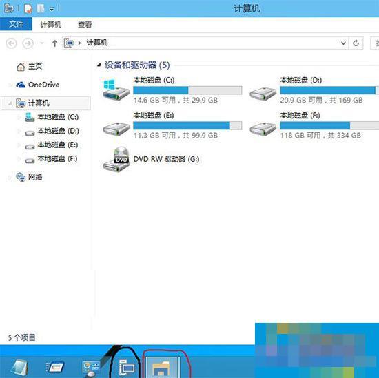Click the address bar path 计算机
Viewport: 379px width, 378px height.
tap(97, 43)
